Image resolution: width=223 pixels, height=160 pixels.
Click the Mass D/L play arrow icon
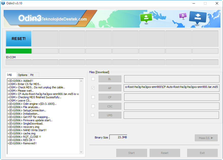212,138
